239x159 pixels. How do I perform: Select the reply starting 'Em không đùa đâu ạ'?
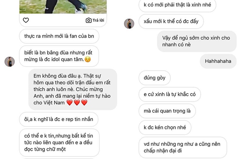pos(73,89)
